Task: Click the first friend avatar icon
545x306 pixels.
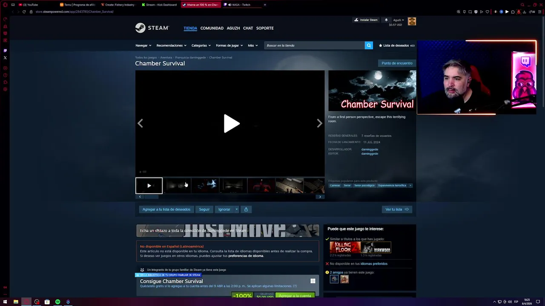Action: 334,279
